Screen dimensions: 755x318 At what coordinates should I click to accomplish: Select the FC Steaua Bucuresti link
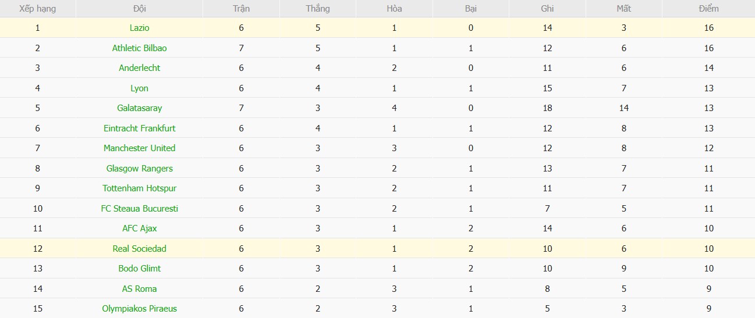point(140,209)
